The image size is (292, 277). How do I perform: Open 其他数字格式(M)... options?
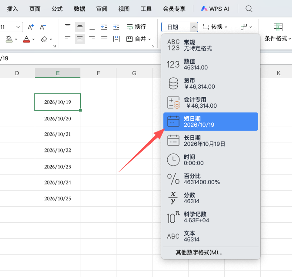coord(199,252)
